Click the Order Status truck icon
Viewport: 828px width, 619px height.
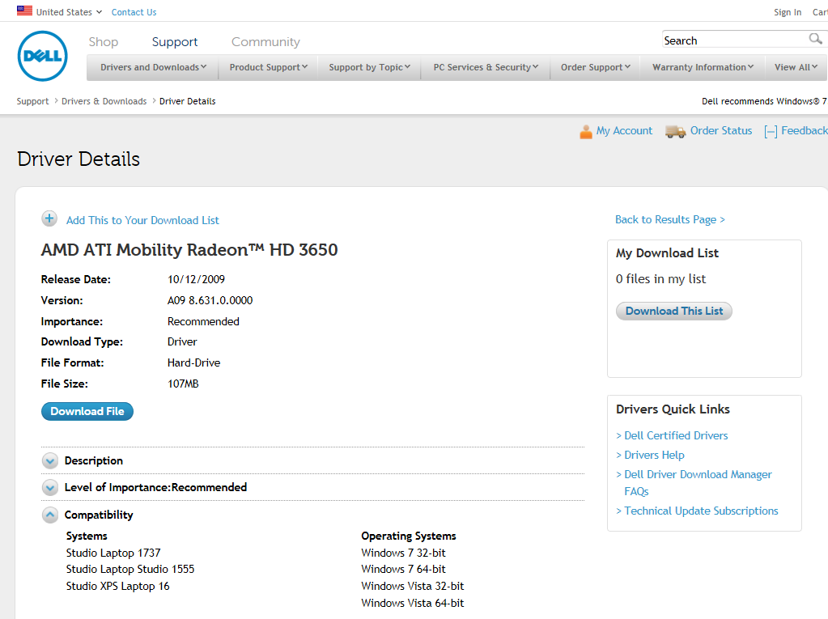coord(675,131)
